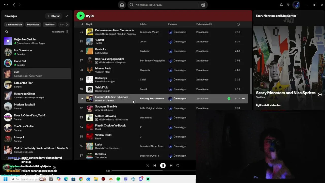The image size is (325, 183).
Task: Sort tracks by the 'Albüm' column
Action: pos(143,24)
